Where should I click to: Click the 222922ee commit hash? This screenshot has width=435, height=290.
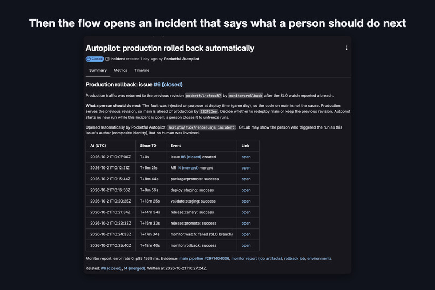coord(209,112)
